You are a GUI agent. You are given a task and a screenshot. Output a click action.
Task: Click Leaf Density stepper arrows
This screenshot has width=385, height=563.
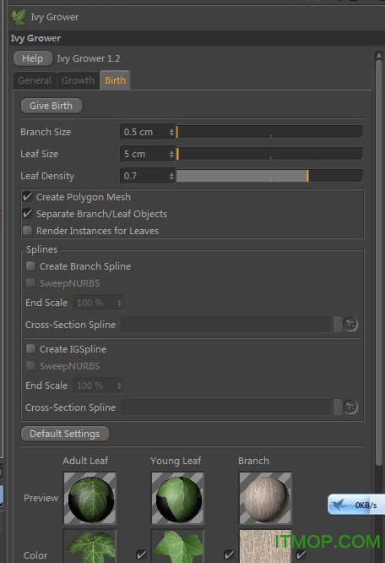pos(171,176)
